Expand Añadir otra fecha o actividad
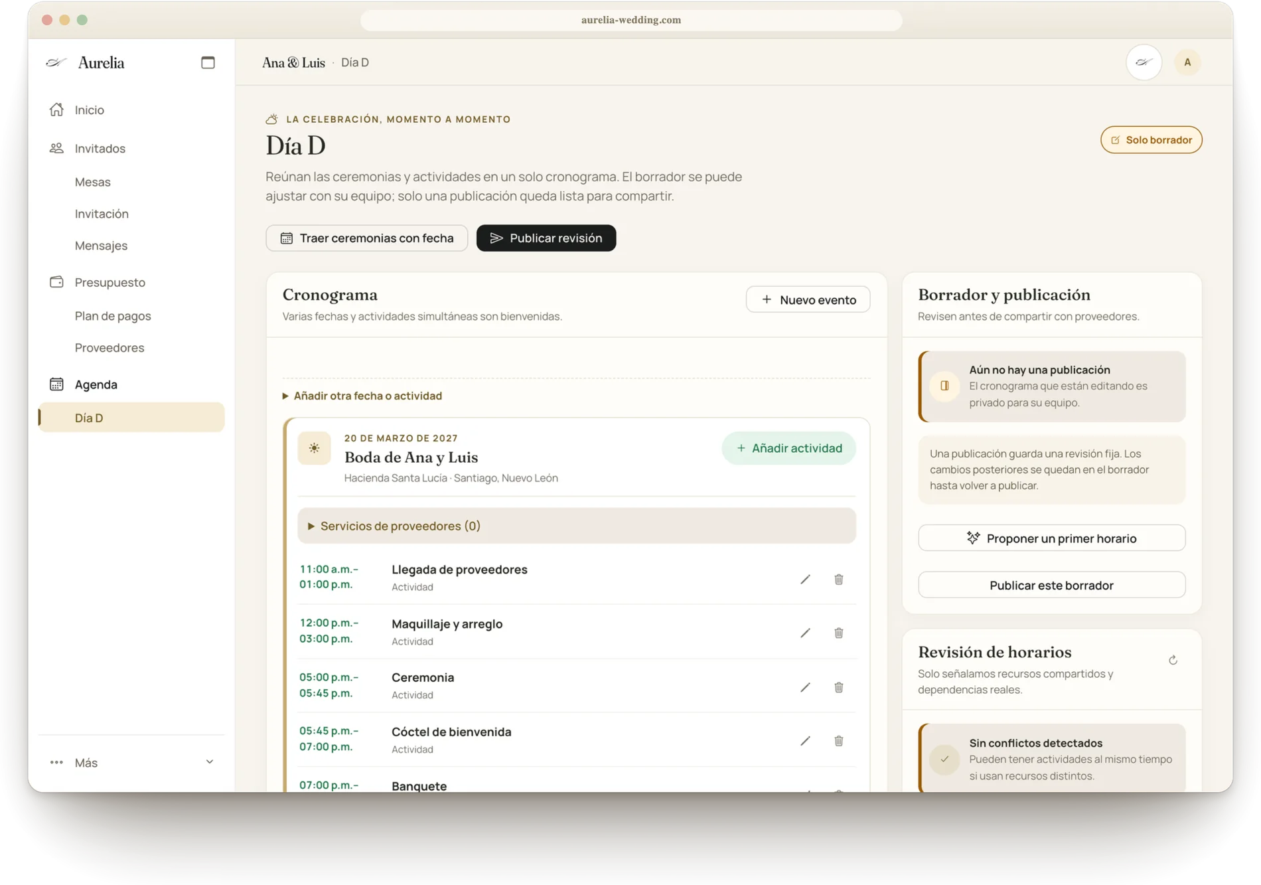Viewport: 1261px width, 885px height. click(x=362, y=396)
